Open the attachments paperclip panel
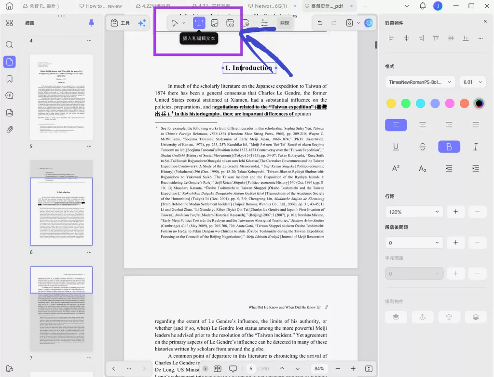 point(10,130)
